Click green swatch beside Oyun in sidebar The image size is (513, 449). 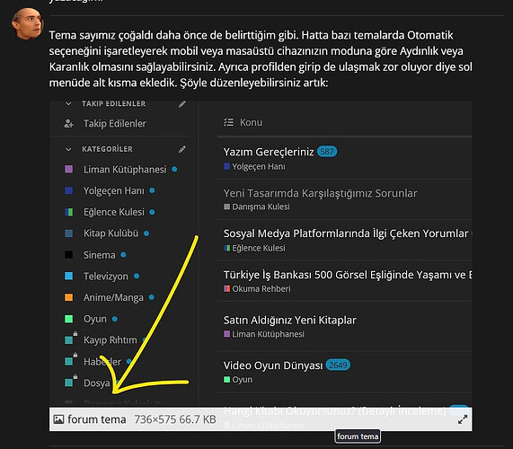point(68,319)
